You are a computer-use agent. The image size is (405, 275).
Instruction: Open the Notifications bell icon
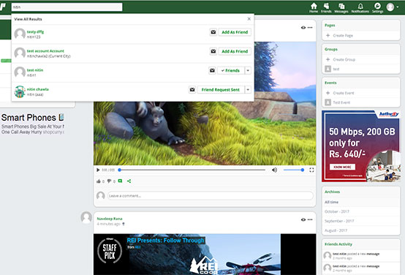pos(360,7)
